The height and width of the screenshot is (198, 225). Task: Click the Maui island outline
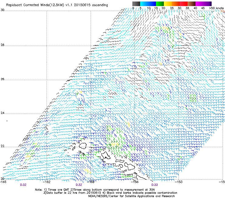(130, 166)
